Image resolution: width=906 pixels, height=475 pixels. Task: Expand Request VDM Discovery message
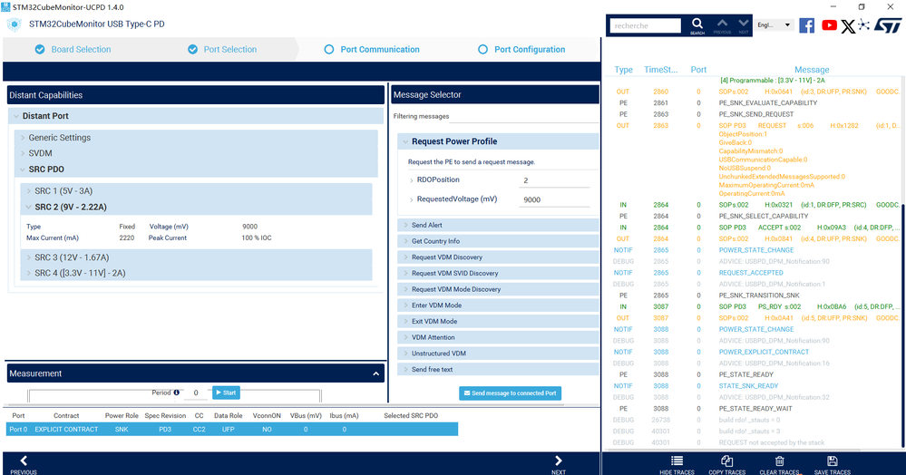pyautogui.click(x=404, y=257)
